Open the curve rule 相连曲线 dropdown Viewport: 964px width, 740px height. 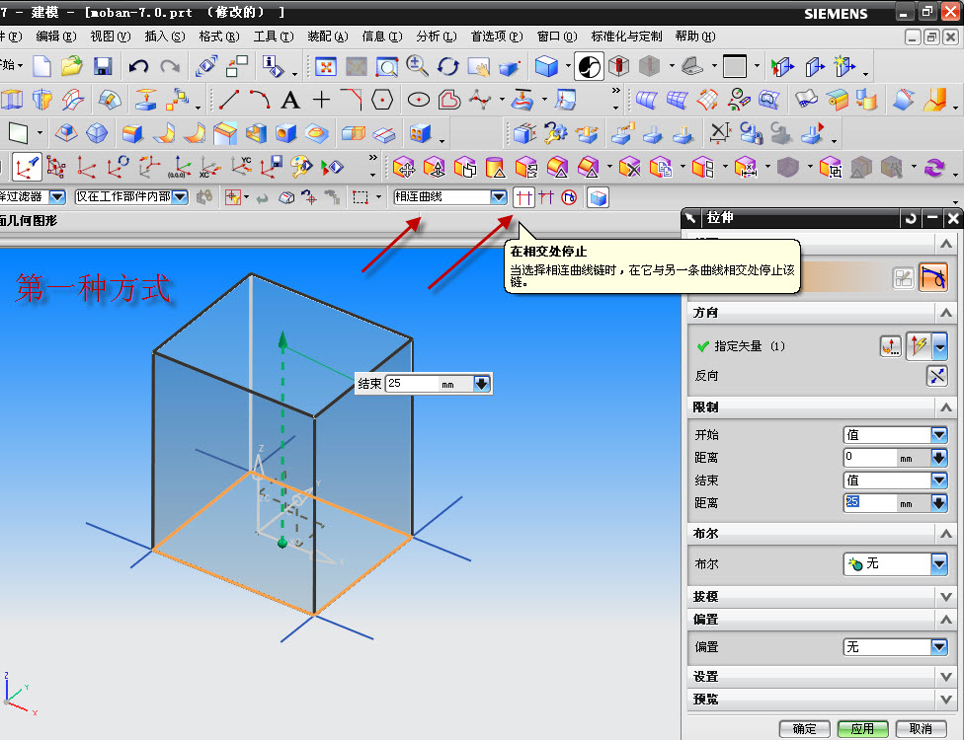(498, 197)
